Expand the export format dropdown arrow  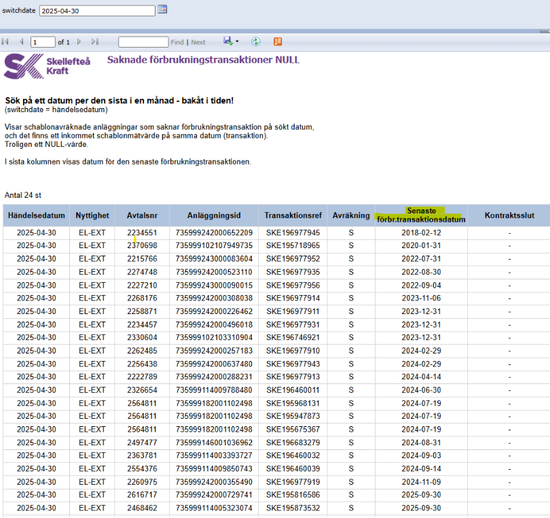[x=237, y=42]
